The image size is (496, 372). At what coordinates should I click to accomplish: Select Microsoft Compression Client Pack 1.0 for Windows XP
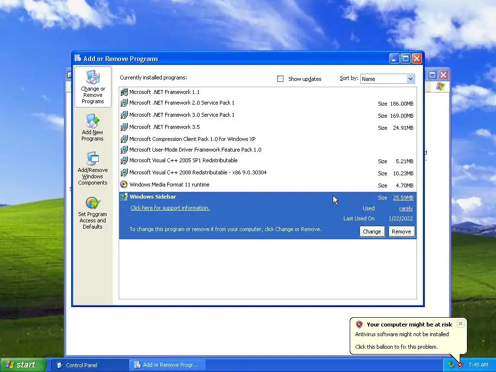[x=267, y=139]
